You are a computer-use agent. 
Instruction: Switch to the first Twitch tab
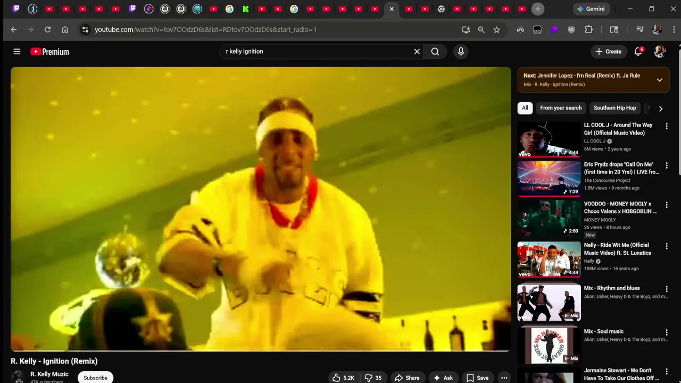16,9
